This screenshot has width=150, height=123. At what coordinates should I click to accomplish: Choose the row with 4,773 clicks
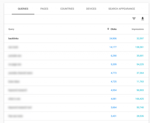pyautogui.click(x=76, y=73)
